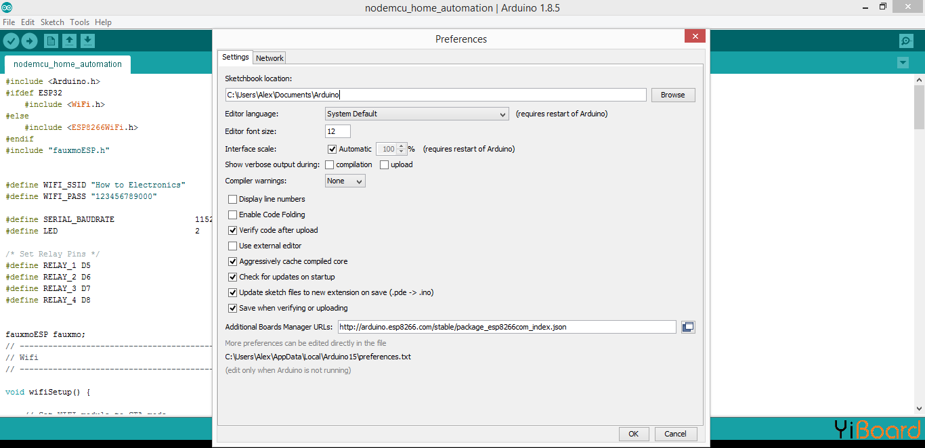Confirm preferences with the OK button
Viewport: 925px width, 448px height.
[634, 434]
